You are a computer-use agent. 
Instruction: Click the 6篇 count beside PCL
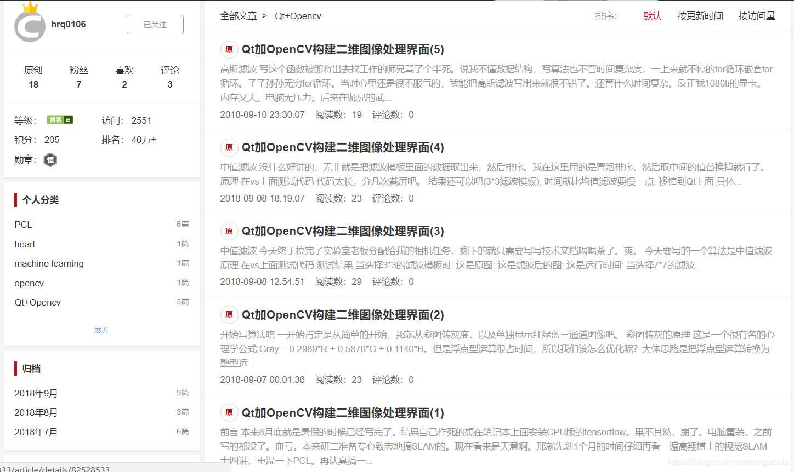(x=183, y=224)
